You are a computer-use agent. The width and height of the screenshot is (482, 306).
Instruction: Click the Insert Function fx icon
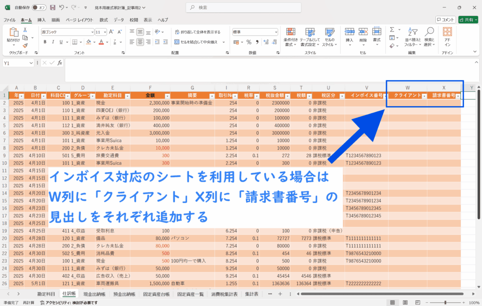click(x=60, y=63)
